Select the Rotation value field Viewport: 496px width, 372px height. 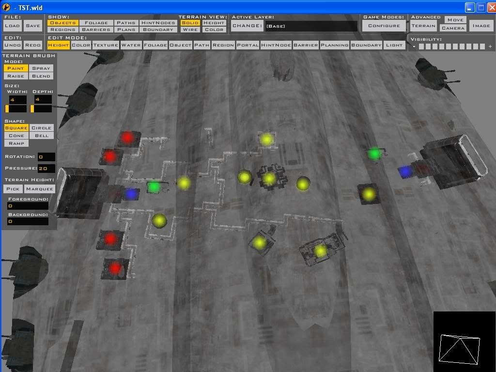click(46, 157)
